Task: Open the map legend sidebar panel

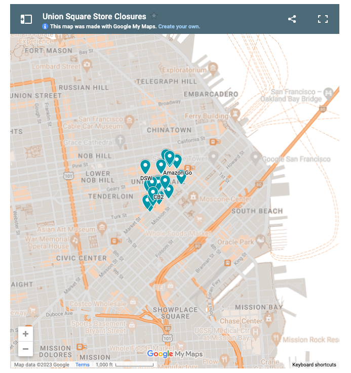Action: [26, 19]
